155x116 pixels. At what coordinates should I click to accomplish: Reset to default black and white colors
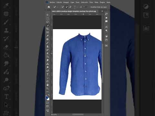coord(46,95)
